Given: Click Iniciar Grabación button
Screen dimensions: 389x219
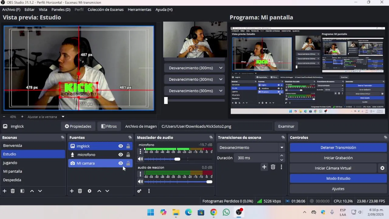Looking at the screenshot, I should (338, 158).
